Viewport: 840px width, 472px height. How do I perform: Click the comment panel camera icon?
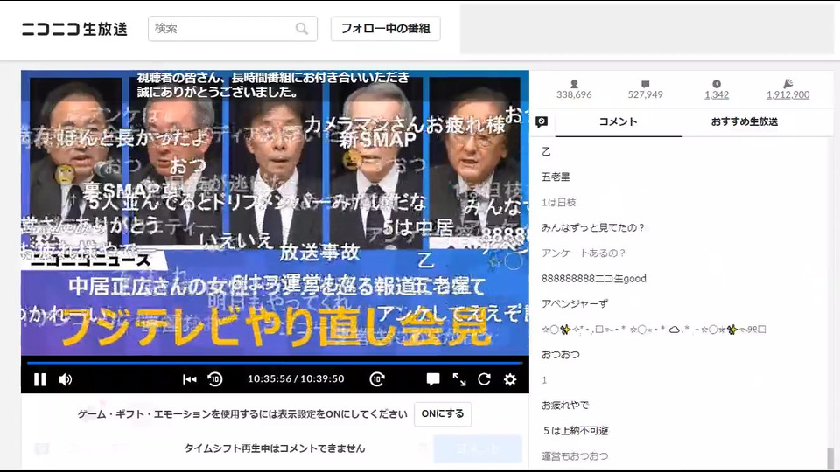pos(542,122)
